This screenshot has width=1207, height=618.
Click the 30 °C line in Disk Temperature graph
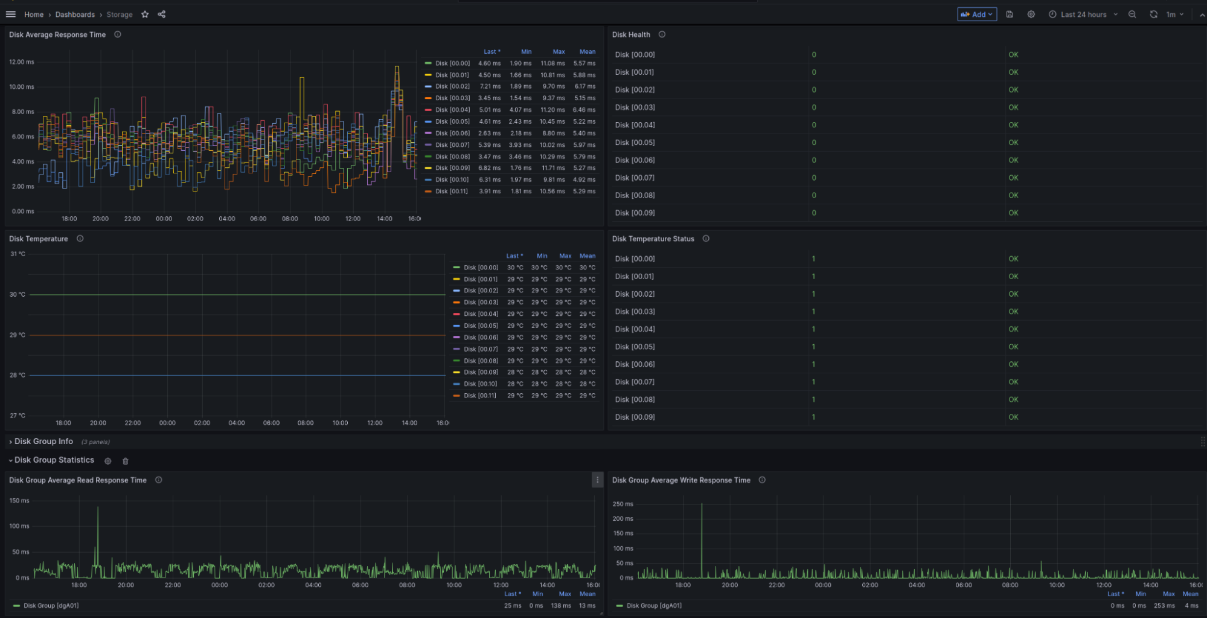pos(237,295)
